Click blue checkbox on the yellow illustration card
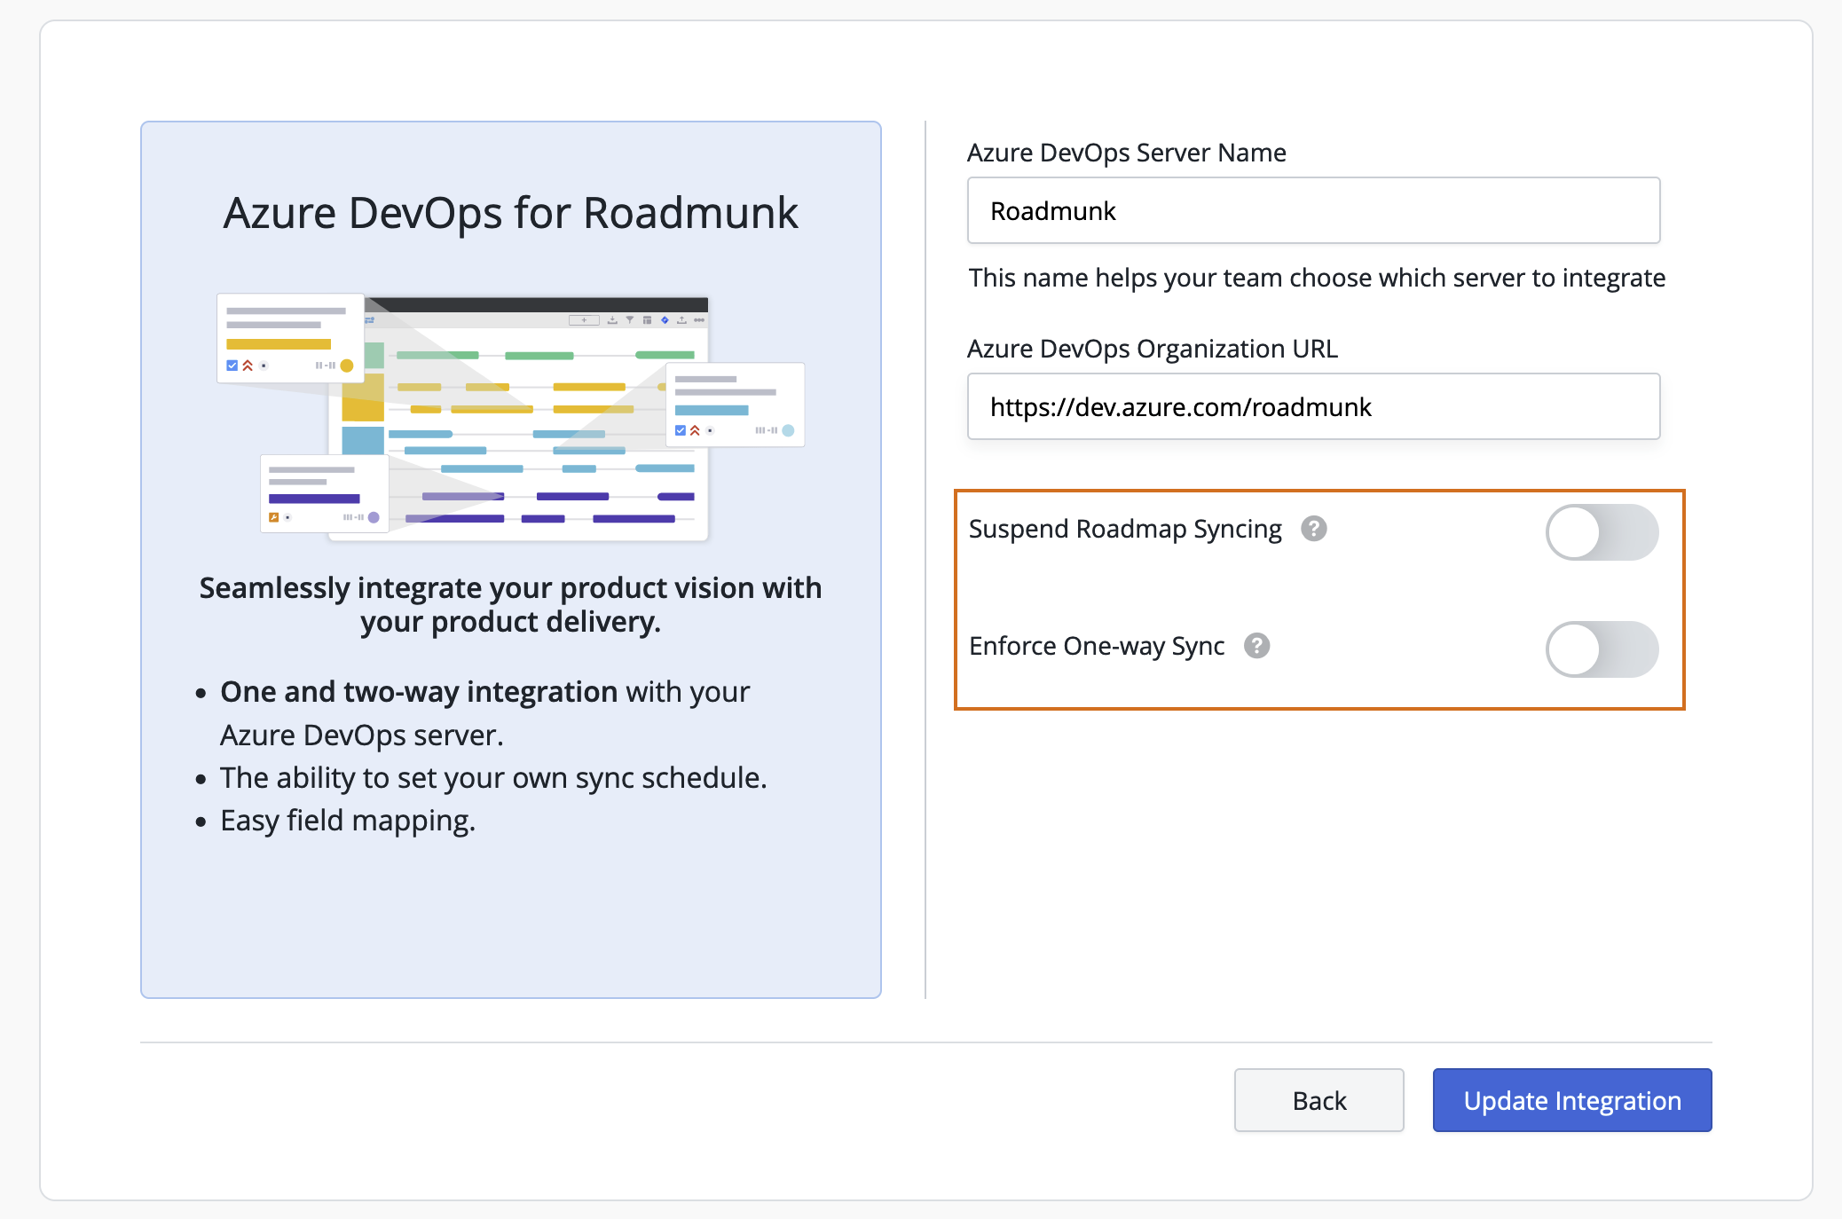Viewport: 1842px width, 1219px height. pos(232,366)
